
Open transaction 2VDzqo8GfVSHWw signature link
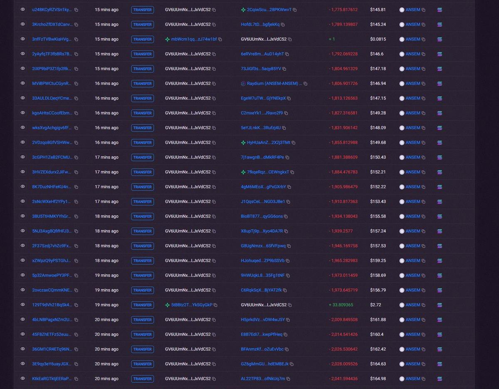[52, 142]
